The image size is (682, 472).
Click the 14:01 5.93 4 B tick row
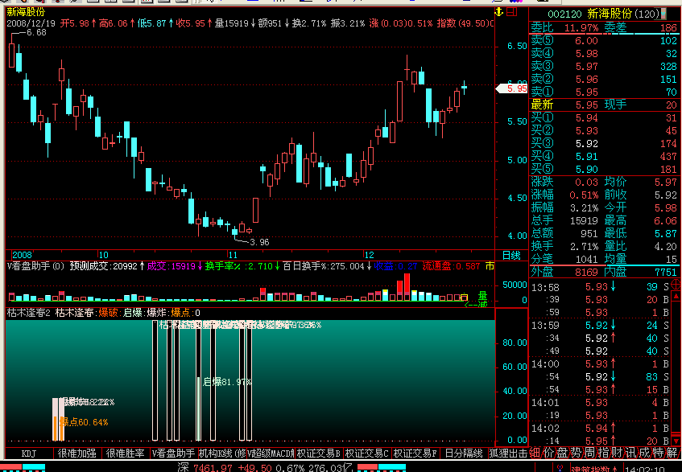[x=600, y=403]
